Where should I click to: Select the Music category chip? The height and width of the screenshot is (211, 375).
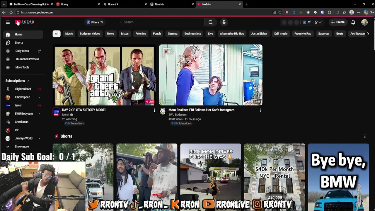pyautogui.click(x=69, y=34)
